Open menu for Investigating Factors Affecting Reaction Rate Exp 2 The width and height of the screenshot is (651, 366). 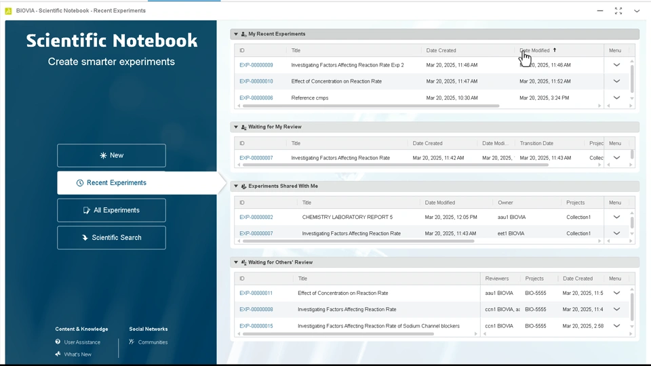616,65
